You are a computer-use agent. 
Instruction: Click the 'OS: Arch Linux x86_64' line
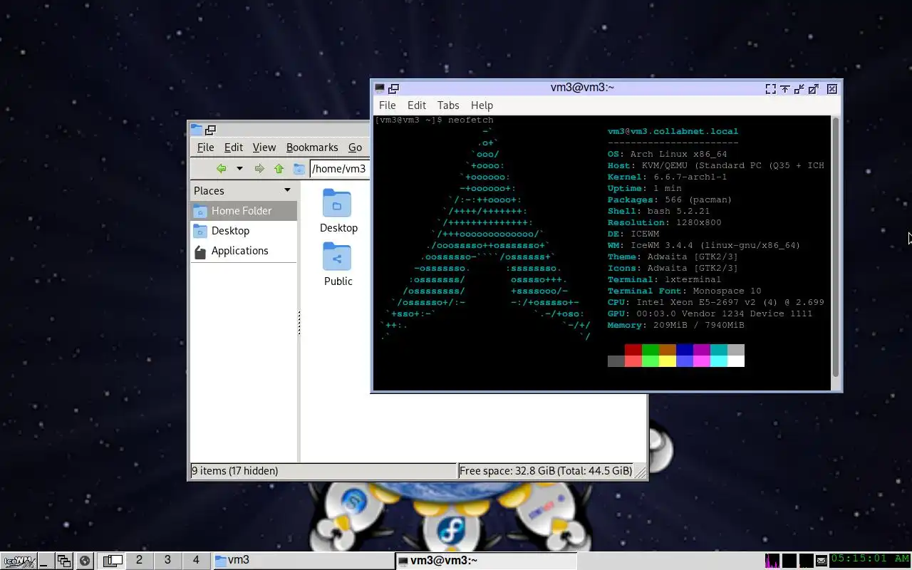[667, 154]
